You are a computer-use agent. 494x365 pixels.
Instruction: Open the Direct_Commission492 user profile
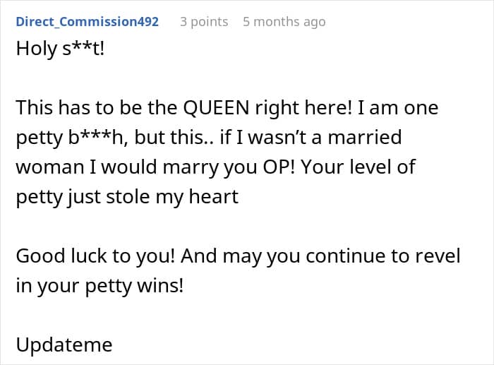[x=87, y=22]
